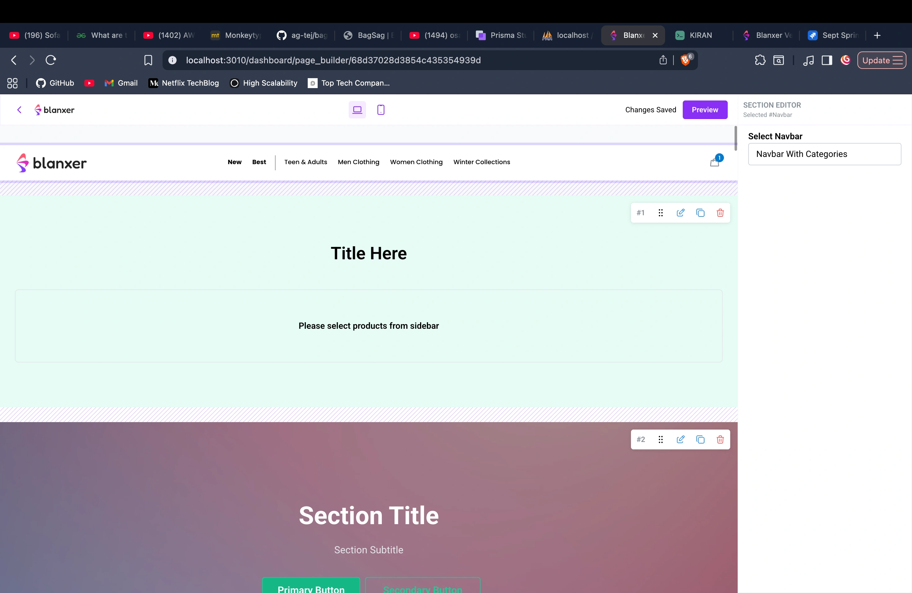
Task: Click the back chevron beside blanxer logo
Action: (19, 110)
